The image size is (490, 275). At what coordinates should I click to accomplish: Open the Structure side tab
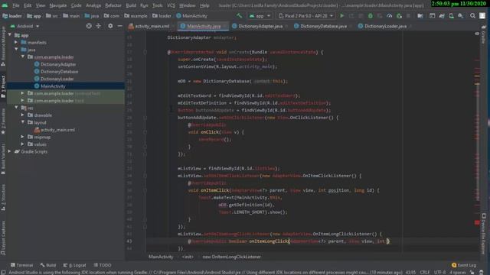(x=3, y=197)
